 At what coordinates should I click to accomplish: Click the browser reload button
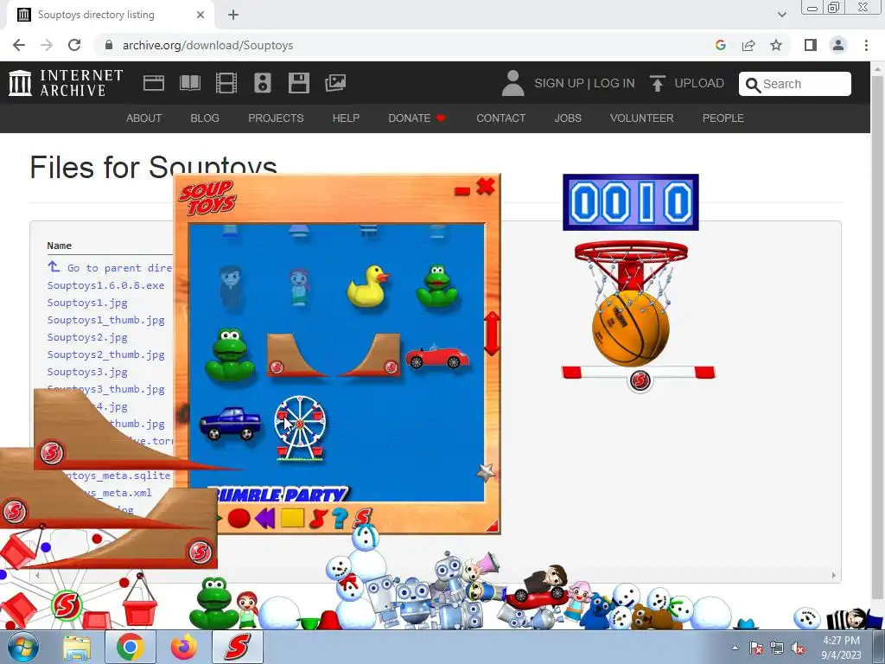74,45
